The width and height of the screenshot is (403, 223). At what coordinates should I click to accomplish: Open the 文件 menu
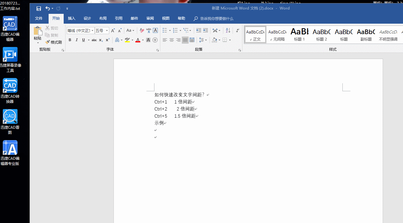[x=39, y=18]
